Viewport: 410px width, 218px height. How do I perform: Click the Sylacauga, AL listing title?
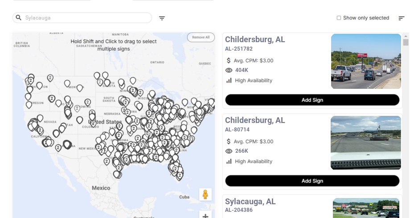click(250, 202)
